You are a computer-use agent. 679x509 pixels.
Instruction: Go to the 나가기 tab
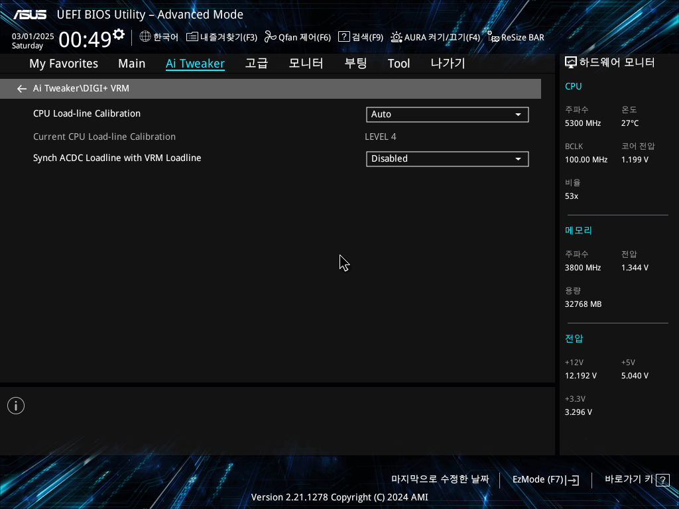(x=448, y=64)
